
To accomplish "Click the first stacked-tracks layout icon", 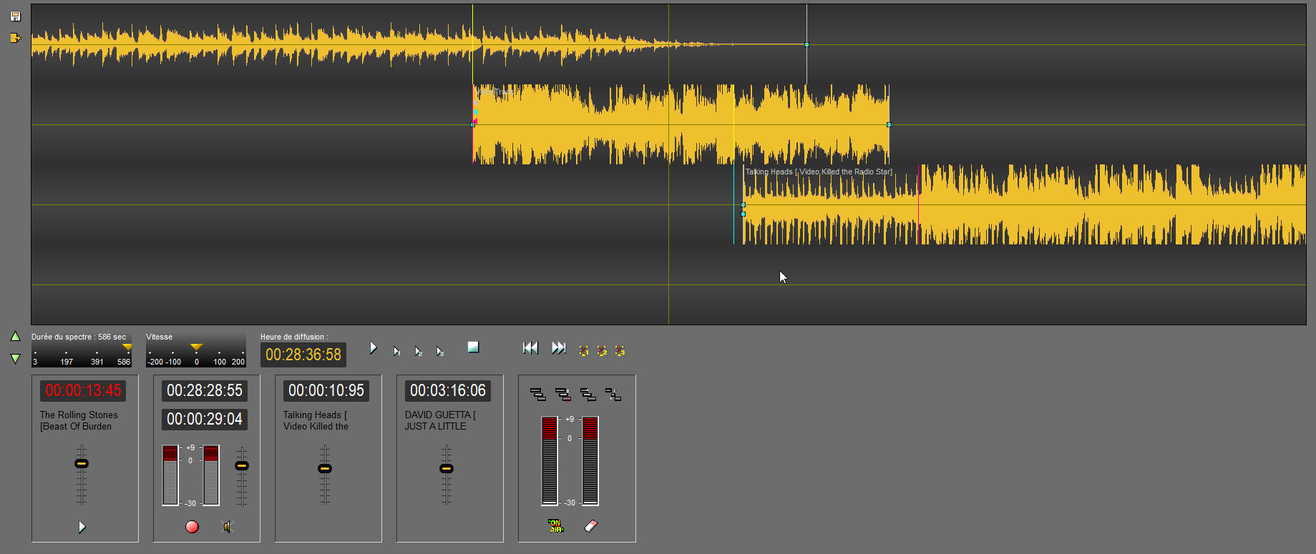I will pyautogui.click(x=537, y=394).
